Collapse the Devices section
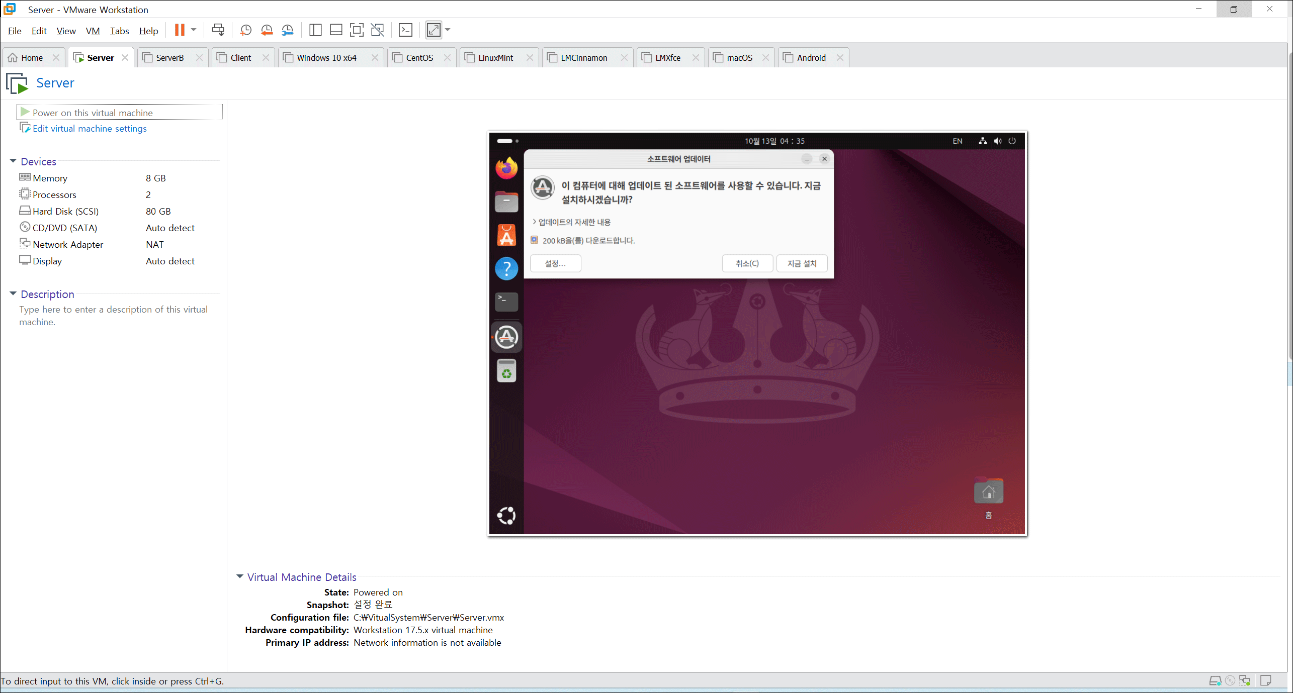1293x693 pixels. [x=13, y=161]
